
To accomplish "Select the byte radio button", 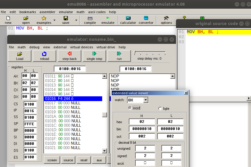I will coord(160,109).
